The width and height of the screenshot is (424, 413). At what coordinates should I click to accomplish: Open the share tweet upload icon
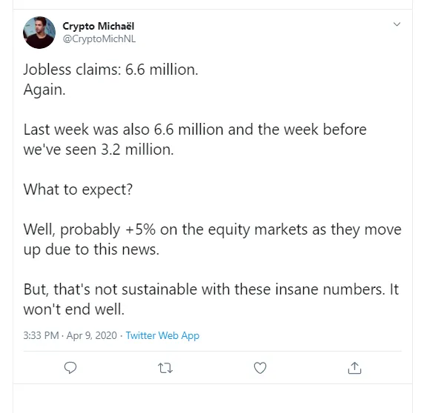(x=354, y=368)
